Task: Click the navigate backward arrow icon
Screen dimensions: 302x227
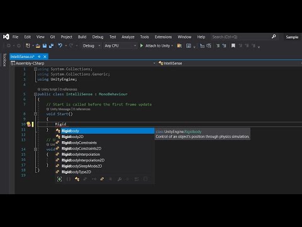Action: [9, 45]
